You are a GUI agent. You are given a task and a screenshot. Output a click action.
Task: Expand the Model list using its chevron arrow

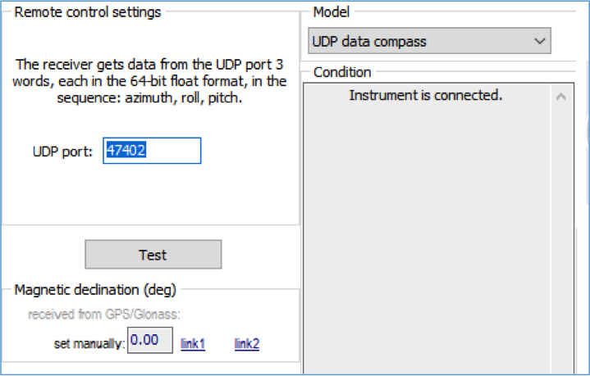(540, 41)
